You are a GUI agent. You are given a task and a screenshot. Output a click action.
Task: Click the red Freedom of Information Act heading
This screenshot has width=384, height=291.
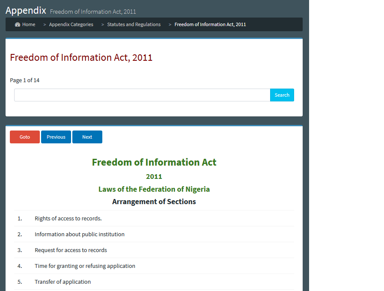click(81, 57)
